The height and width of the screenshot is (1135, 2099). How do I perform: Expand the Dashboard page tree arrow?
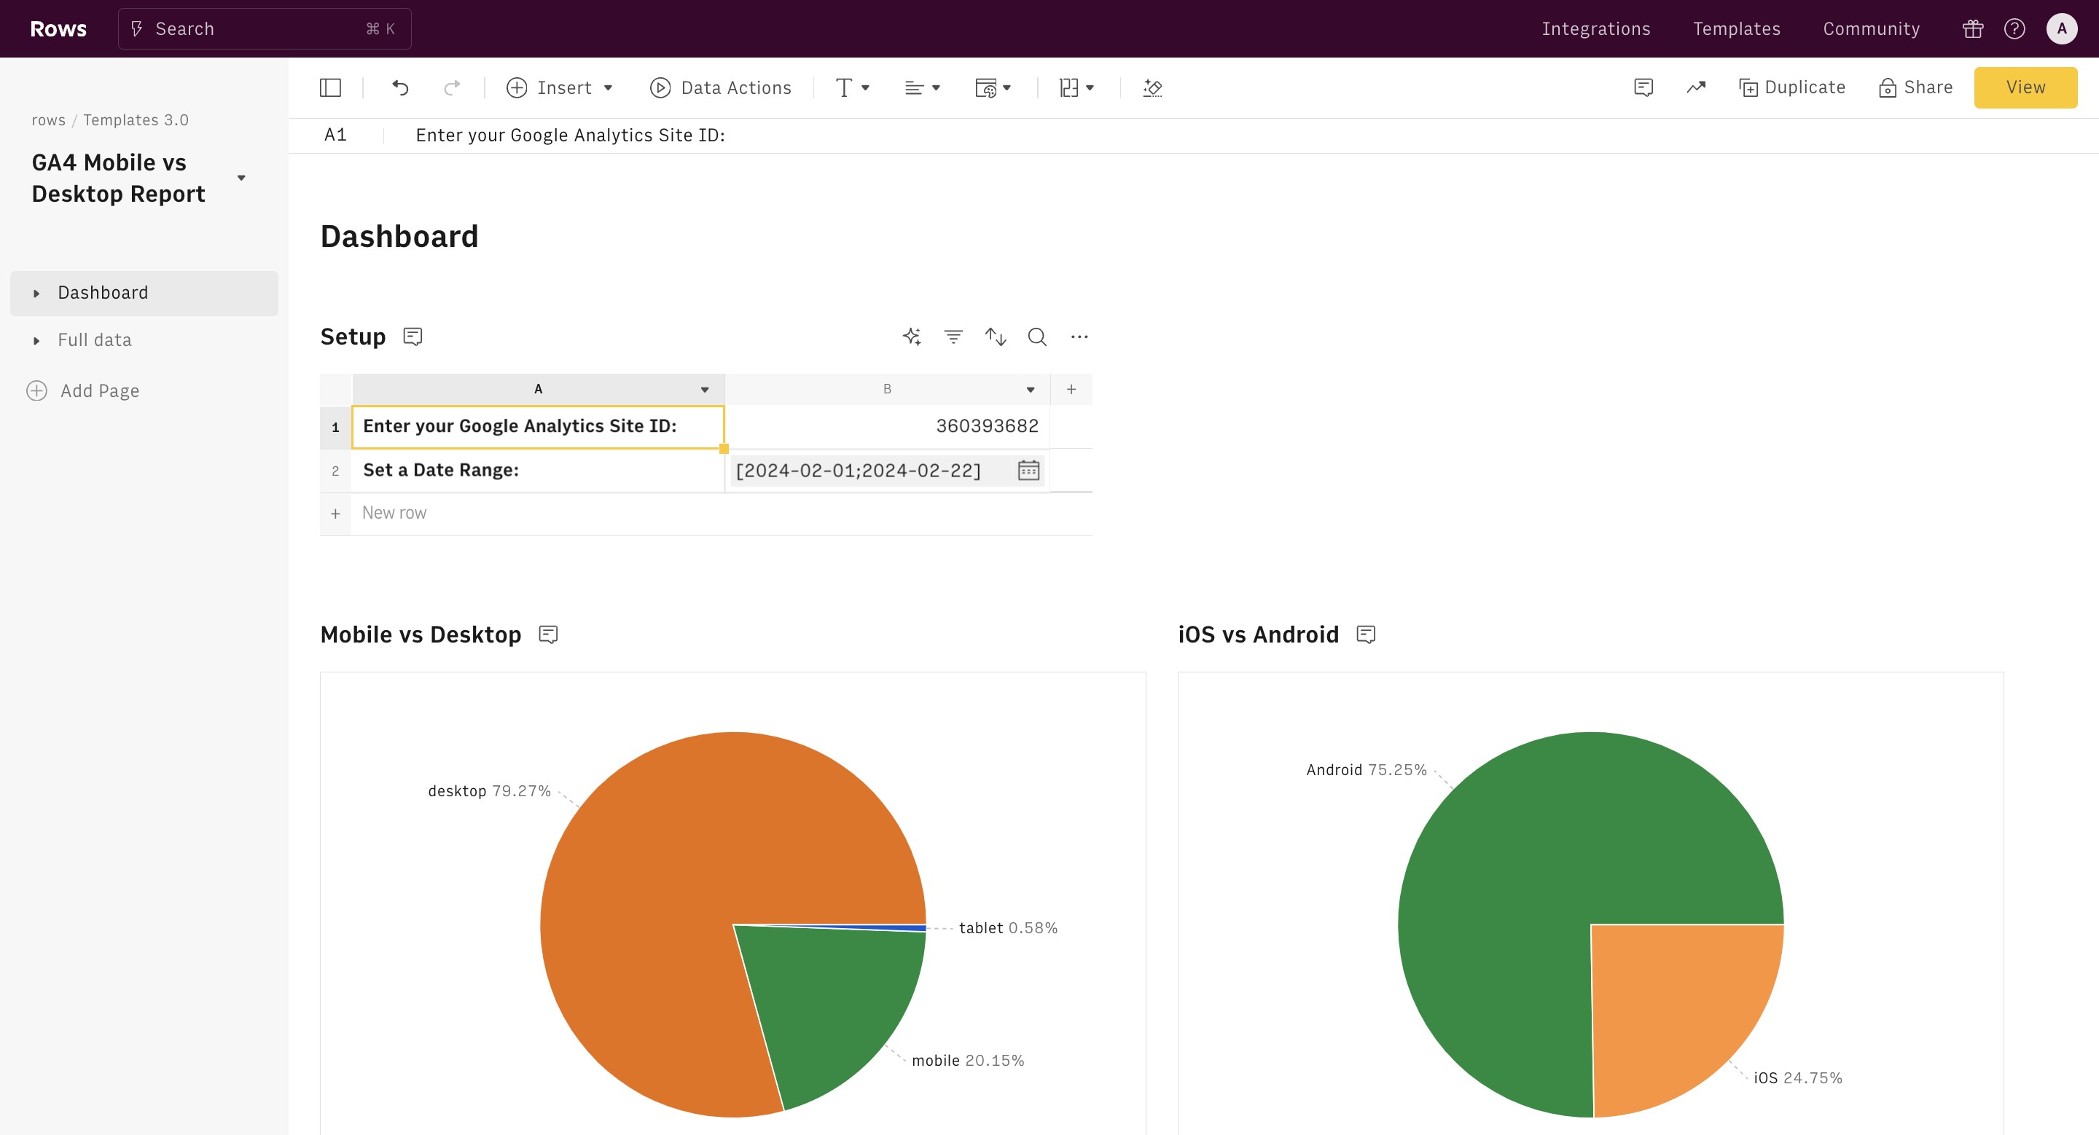tap(36, 293)
